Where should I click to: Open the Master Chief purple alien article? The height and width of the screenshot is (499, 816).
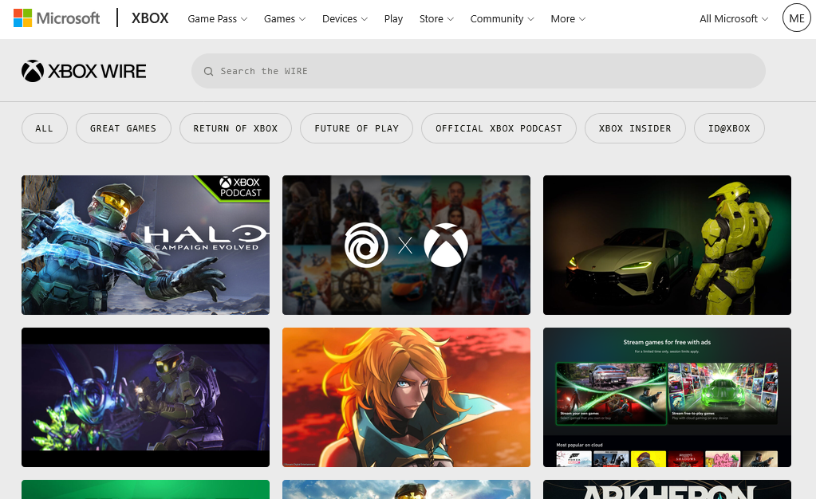(x=145, y=397)
